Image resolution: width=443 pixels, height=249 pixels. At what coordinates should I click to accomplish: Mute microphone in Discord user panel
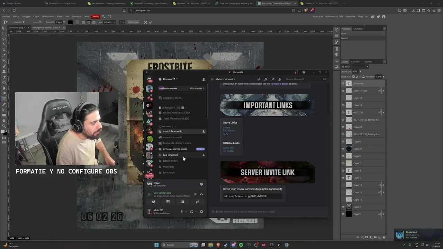(x=182, y=212)
